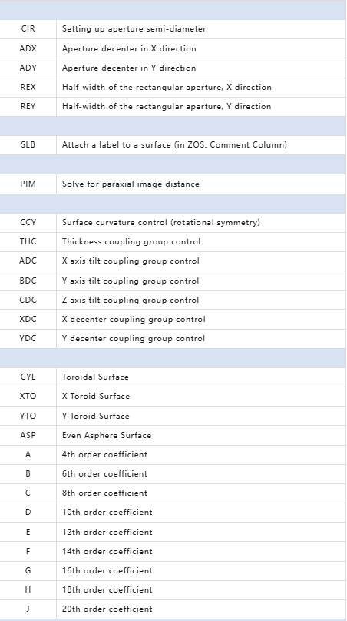The width and height of the screenshot is (347, 621).
Task: Click the XTO X Toroid Surface text
Action: click(x=96, y=396)
